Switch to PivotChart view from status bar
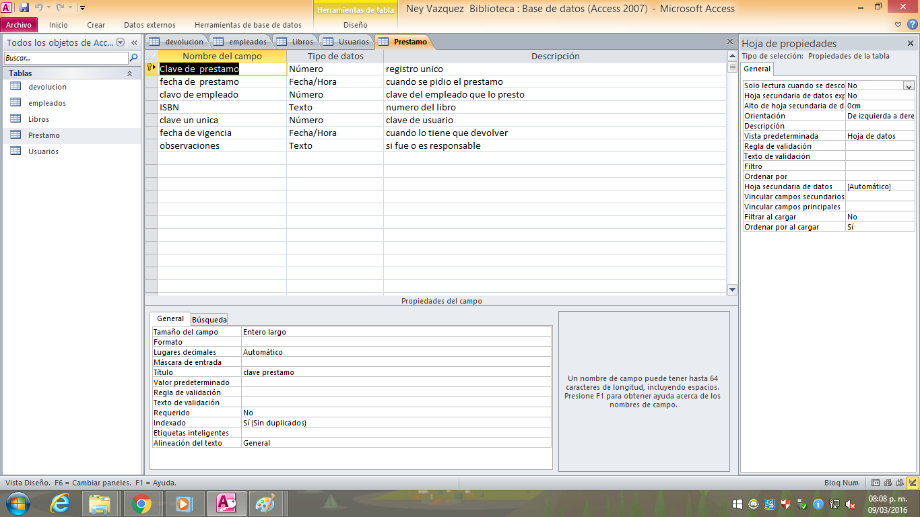 (x=900, y=483)
